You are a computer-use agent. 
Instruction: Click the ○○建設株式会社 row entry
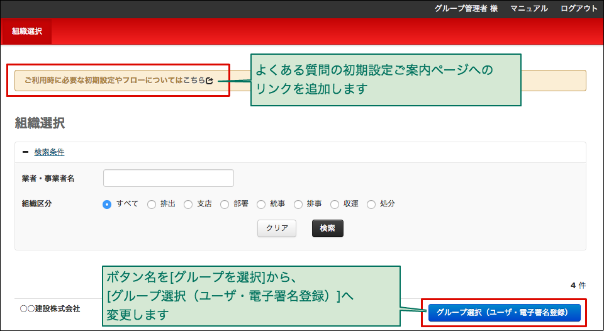coord(50,309)
